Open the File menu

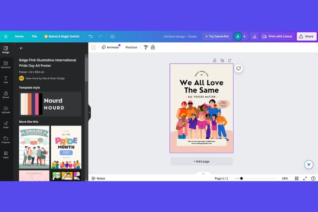coord(34,36)
